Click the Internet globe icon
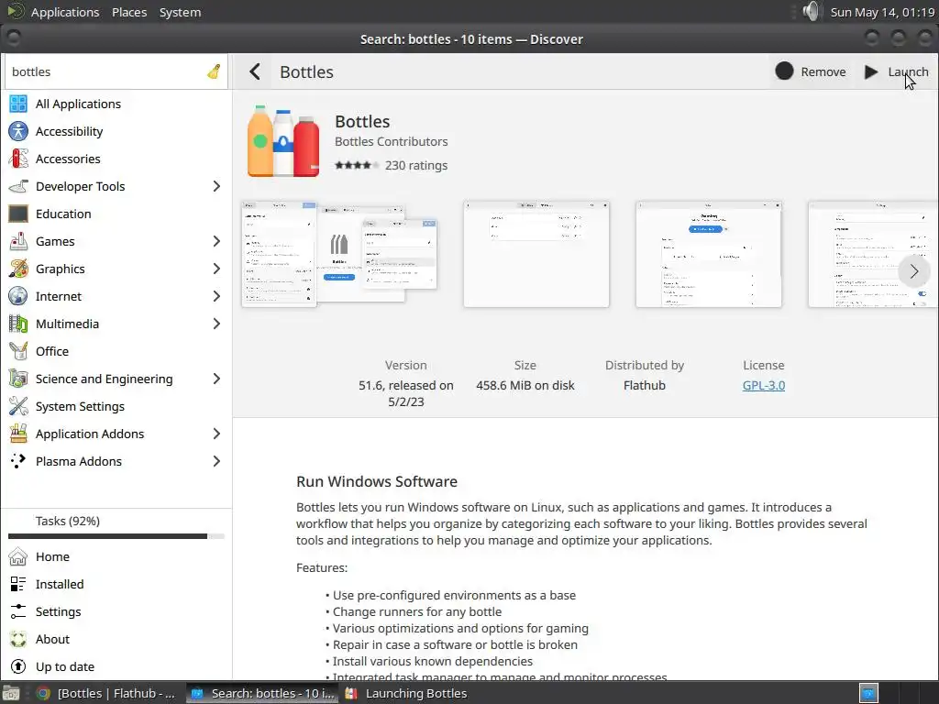Screen dimensions: 939x704 tap(18, 296)
